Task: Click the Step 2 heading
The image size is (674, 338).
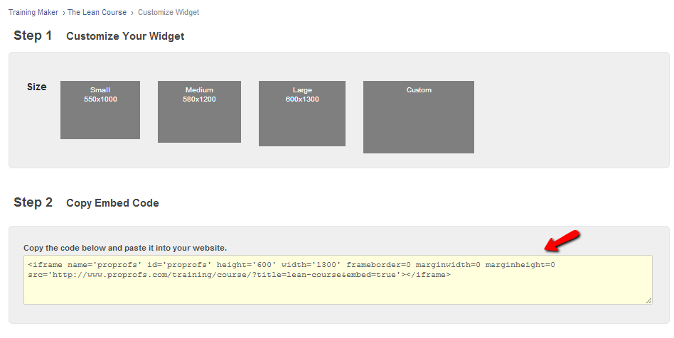Action: point(33,202)
